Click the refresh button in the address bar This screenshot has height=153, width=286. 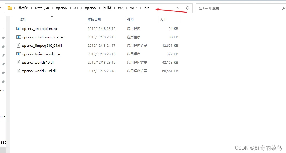[187, 8]
